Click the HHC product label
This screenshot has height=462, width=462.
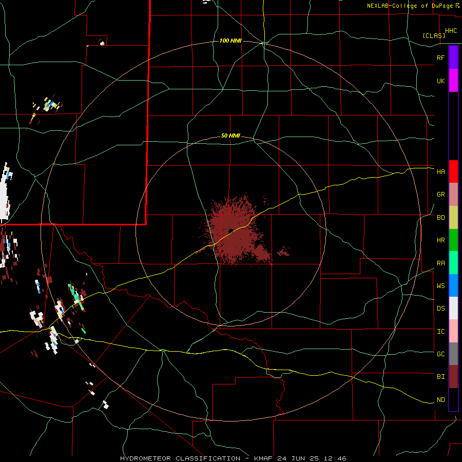pyautogui.click(x=451, y=31)
